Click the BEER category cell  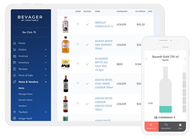click(119, 64)
